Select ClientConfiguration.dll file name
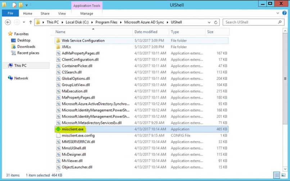The image size is (290, 181). point(80,59)
